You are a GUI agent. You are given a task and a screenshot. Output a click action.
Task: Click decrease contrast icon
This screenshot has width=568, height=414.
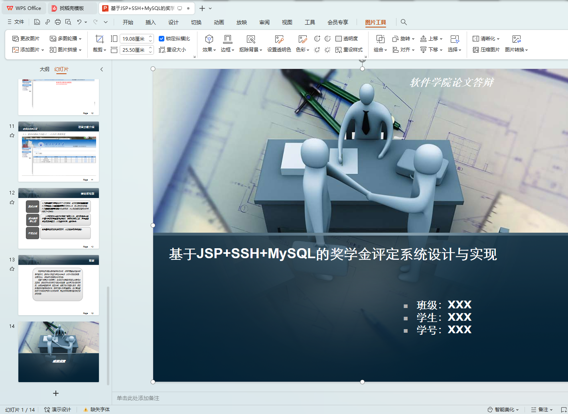(x=327, y=39)
